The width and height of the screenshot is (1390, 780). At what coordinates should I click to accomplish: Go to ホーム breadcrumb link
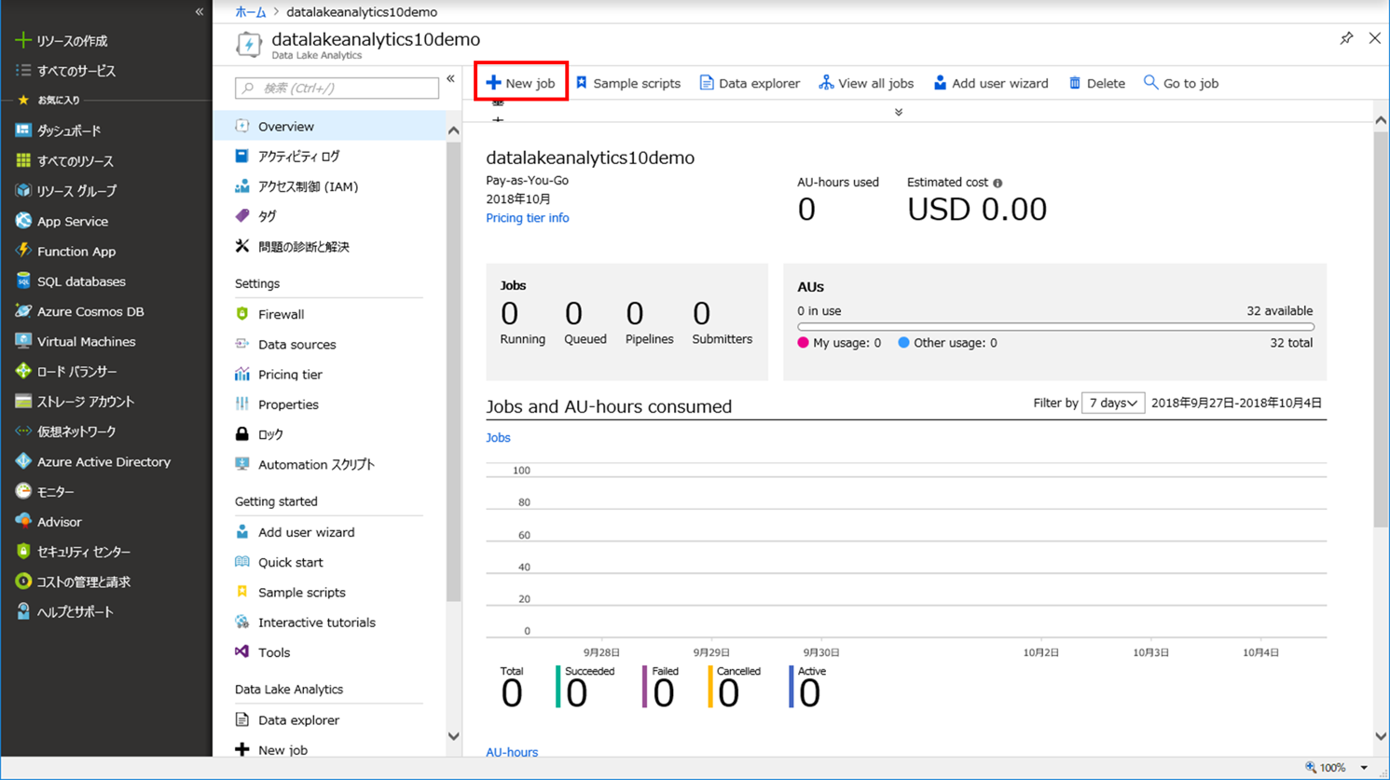tap(251, 12)
